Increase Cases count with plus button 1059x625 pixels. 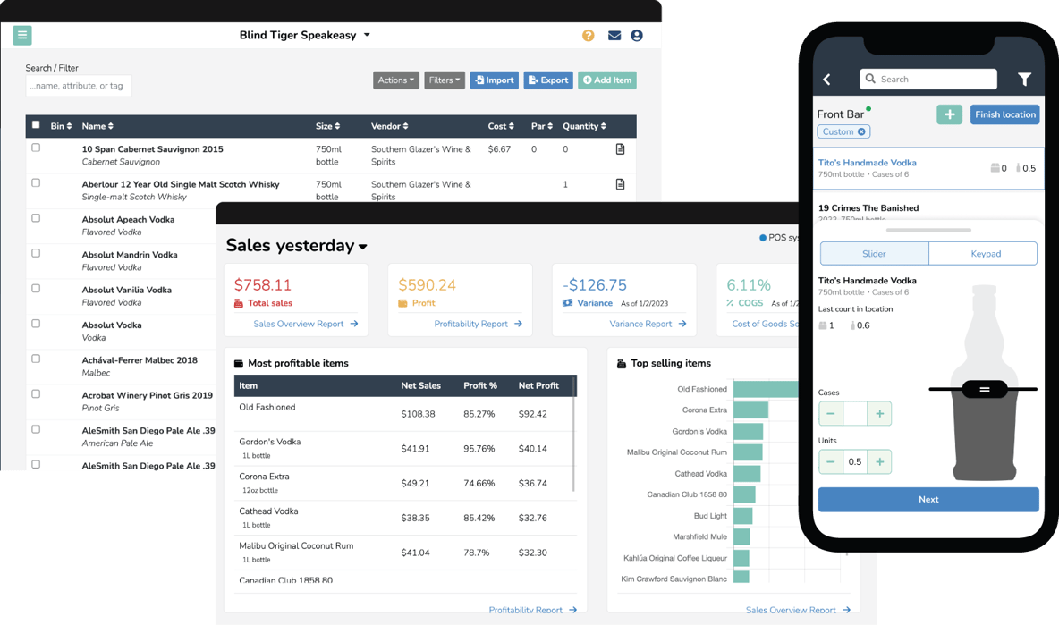click(879, 413)
